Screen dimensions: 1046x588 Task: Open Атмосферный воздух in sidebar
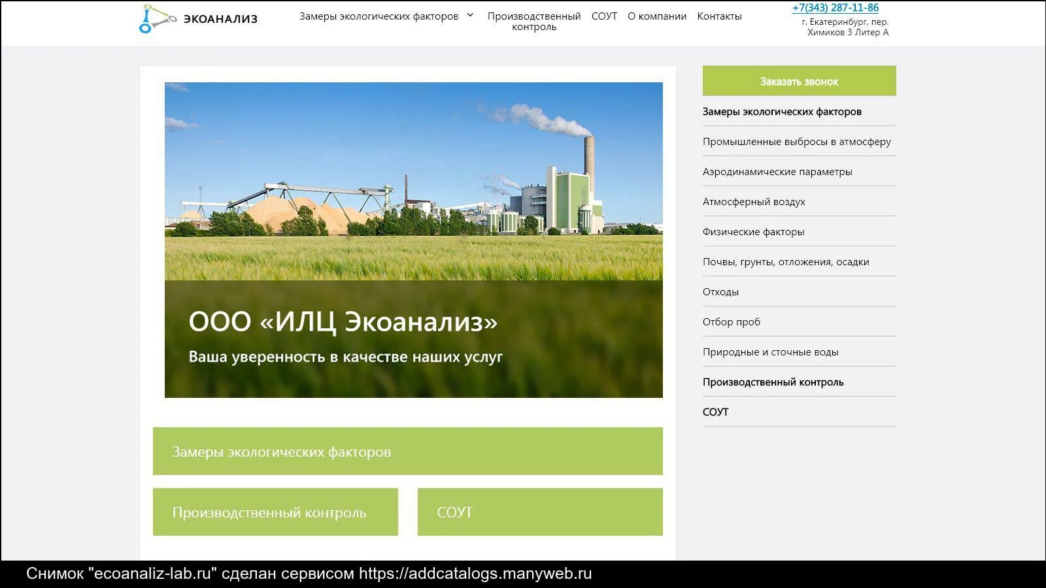pos(754,202)
